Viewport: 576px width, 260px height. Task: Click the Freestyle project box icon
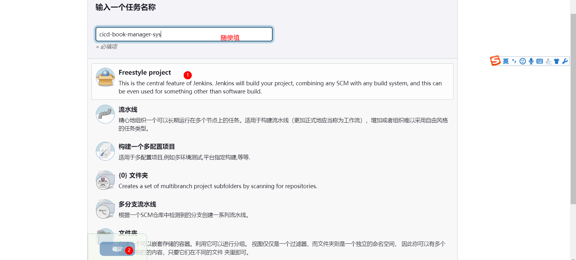(x=105, y=77)
